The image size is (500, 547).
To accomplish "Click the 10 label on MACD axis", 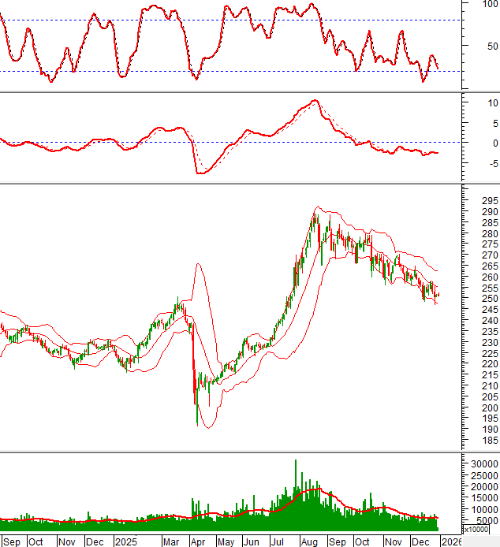I will click(491, 103).
